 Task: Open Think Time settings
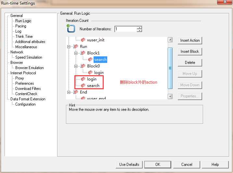24,36
